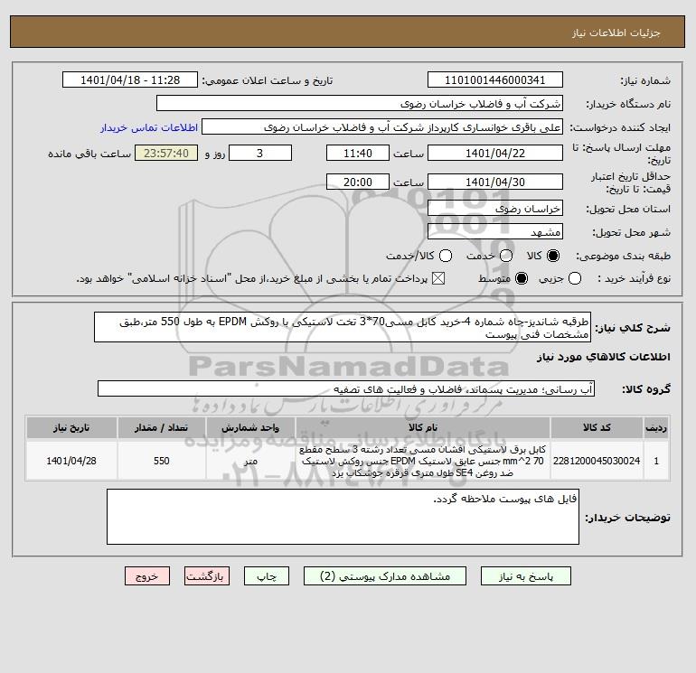Click the تاریخ نیاز column header
Viewport: 696px width, 673px height.
(71, 427)
